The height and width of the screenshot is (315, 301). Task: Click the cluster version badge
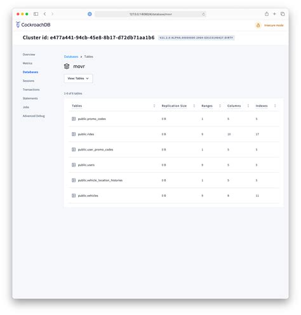(196, 37)
